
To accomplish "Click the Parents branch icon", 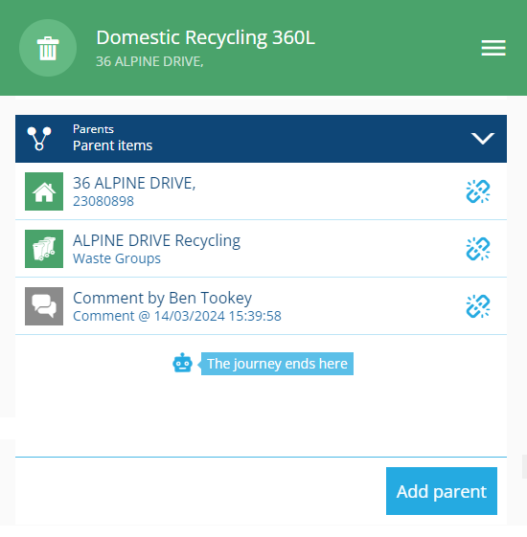I will point(39,139).
